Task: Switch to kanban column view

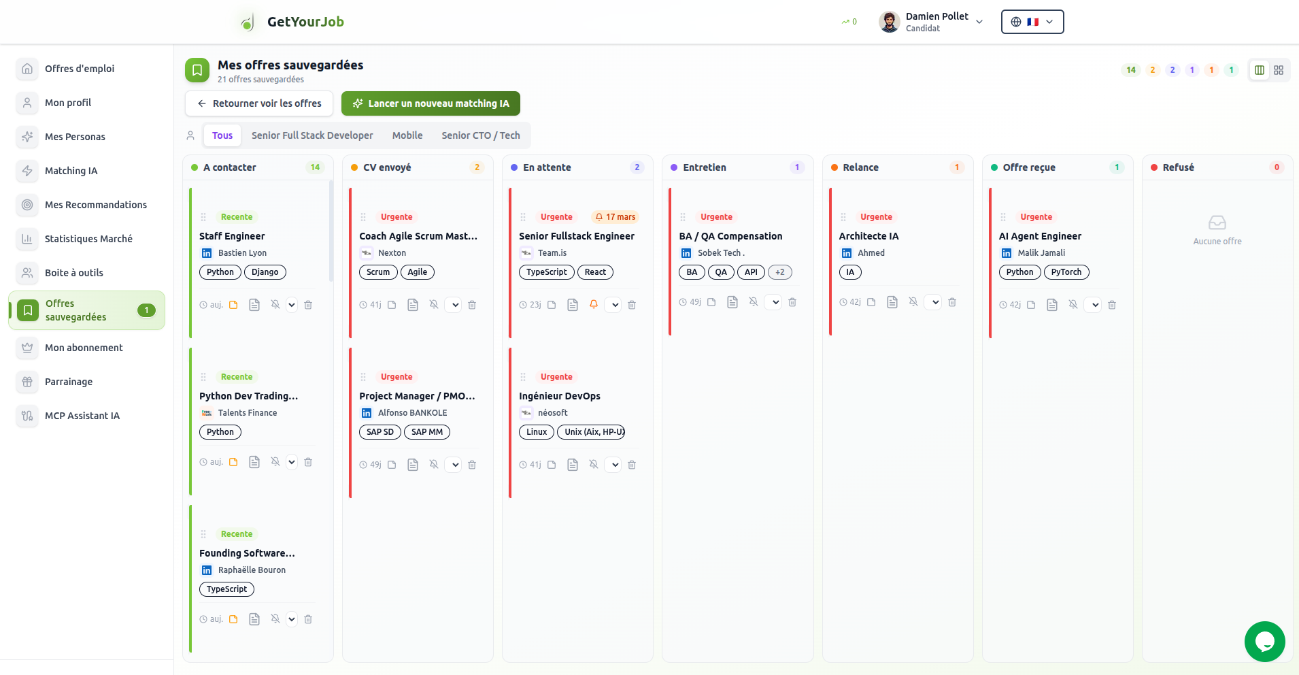Action: [1260, 70]
